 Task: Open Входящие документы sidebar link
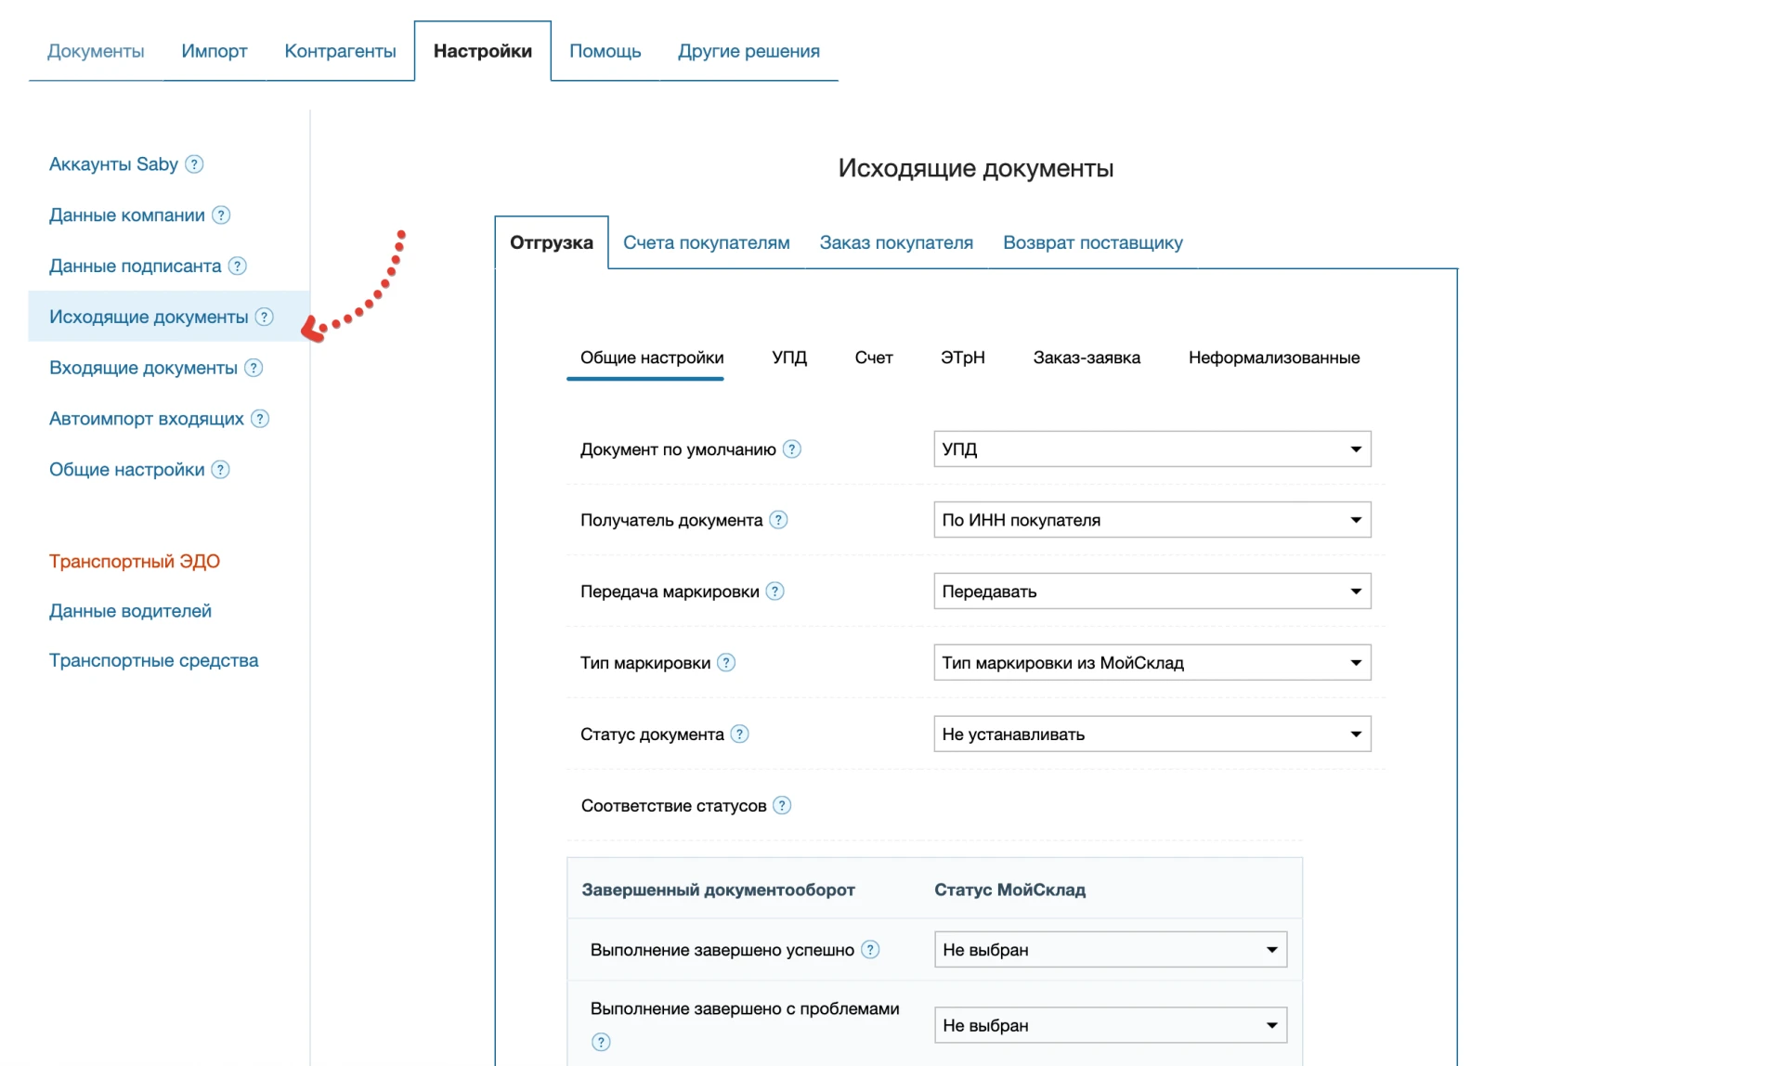tap(143, 369)
